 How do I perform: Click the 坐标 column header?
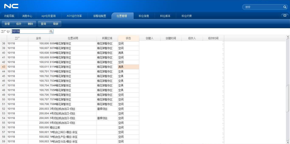pyautogui.click(x=39, y=38)
